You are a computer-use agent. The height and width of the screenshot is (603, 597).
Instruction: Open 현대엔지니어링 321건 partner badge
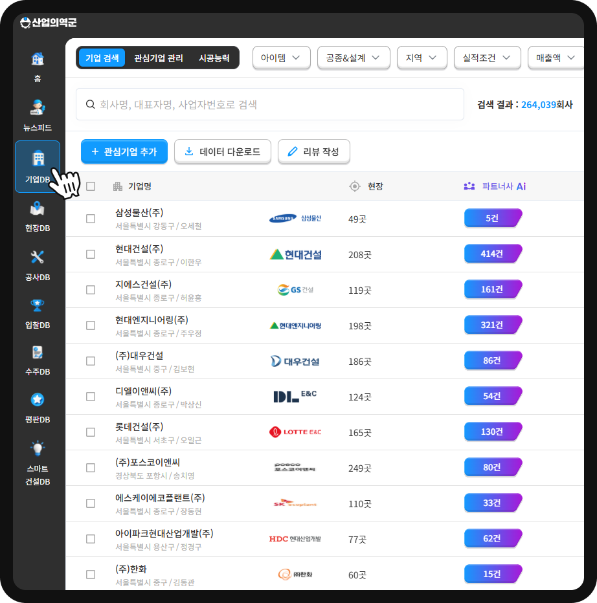point(493,325)
